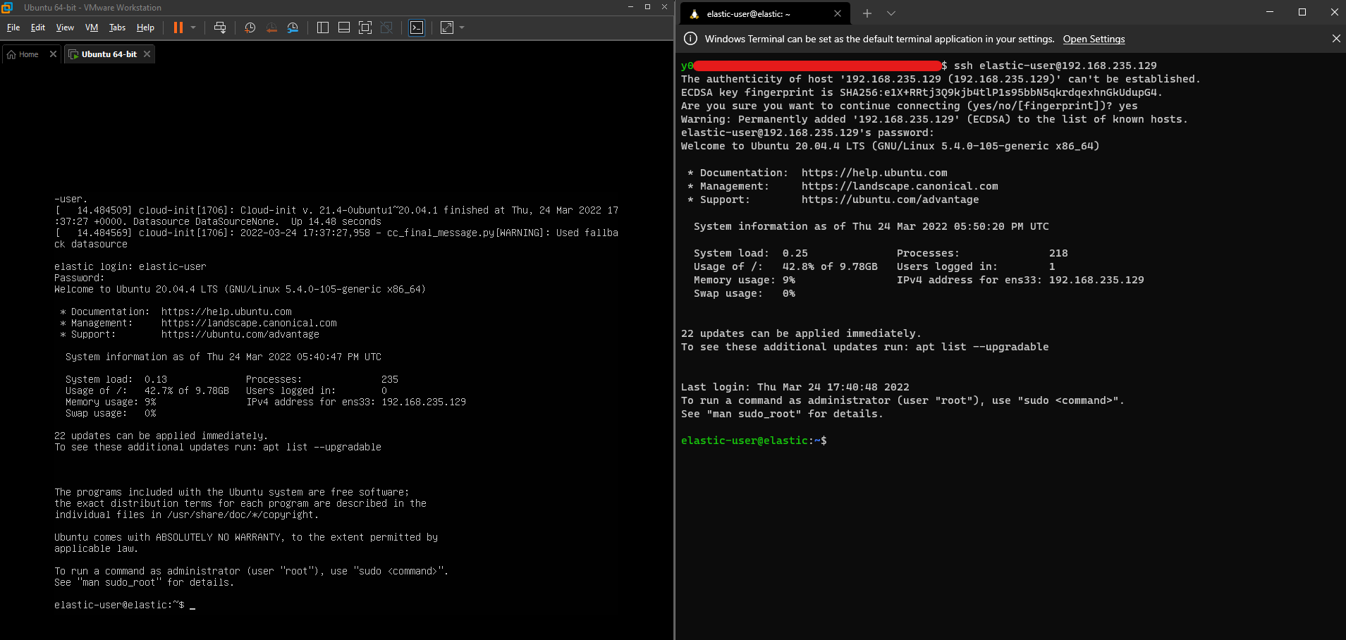Open the console view icon
The width and height of the screenshot is (1346, 640).
click(x=417, y=27)
